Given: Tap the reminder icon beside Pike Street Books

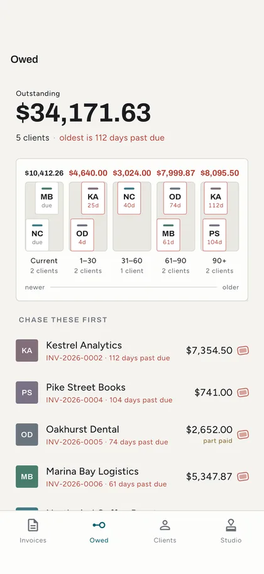Looking at the screenshot, I should coord(243,393).
